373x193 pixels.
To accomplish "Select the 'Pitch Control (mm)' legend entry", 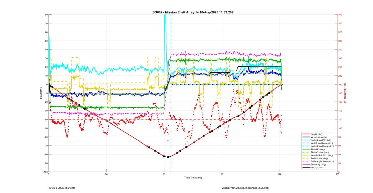I will 320,152.
